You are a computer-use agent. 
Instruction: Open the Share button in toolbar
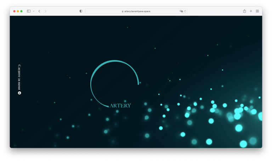pyautogui.click(x=244, y=11)
